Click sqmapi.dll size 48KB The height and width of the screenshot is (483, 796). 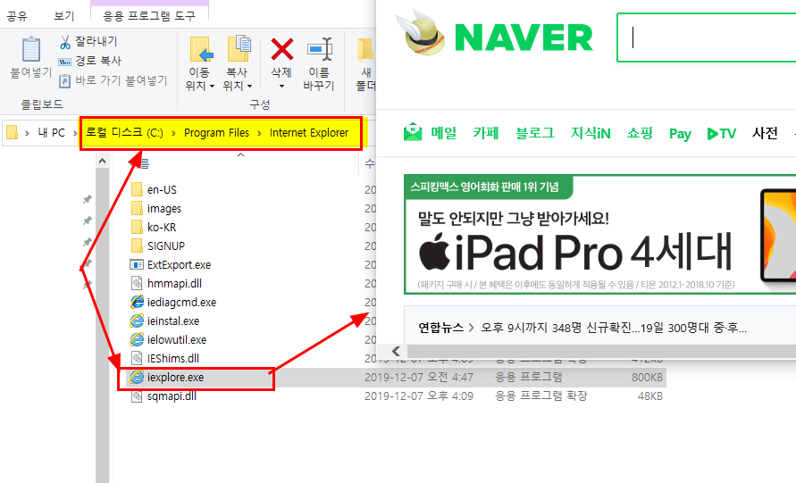(650, 396)
